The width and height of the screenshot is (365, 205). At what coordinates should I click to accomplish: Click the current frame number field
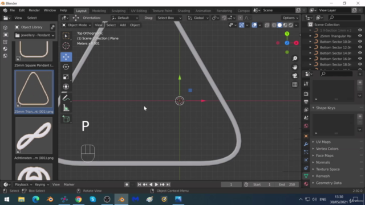(x=231, y=184)
